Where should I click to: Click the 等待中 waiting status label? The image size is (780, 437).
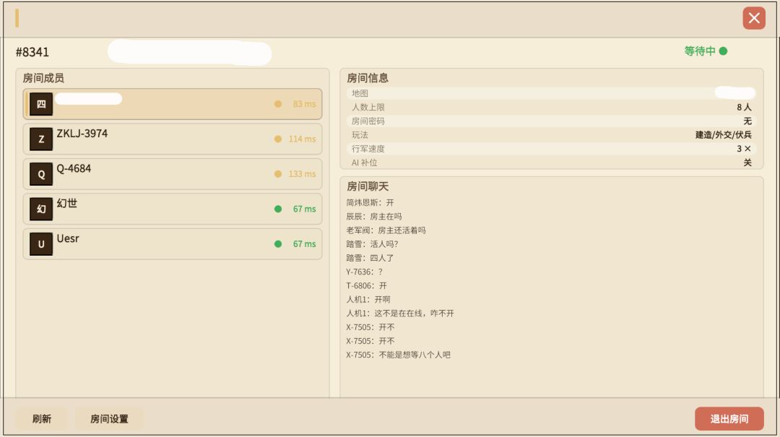(699, 51)
